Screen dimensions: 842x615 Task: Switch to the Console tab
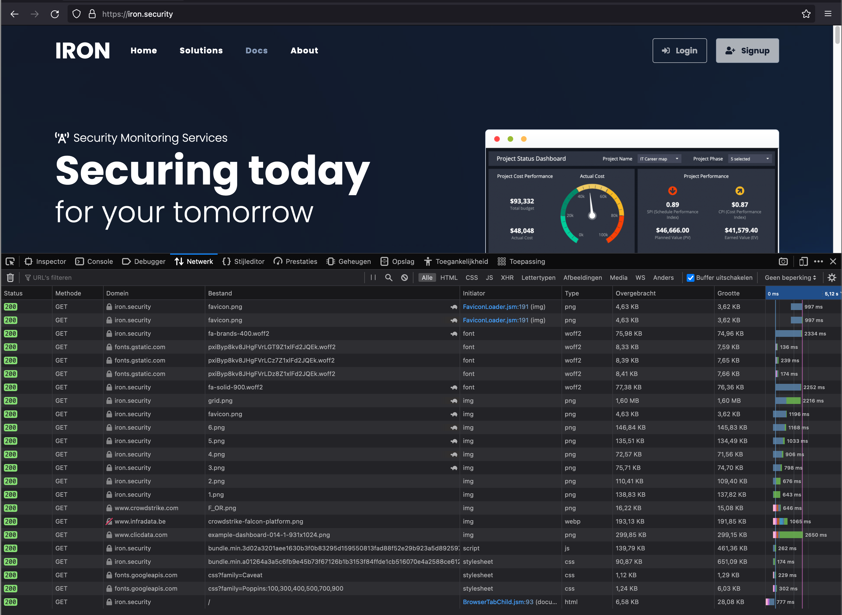click(x=94, y=261)
